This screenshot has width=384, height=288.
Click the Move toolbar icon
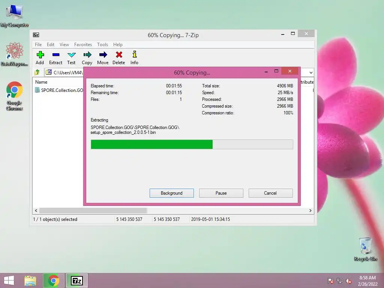(x=103, y=55)
